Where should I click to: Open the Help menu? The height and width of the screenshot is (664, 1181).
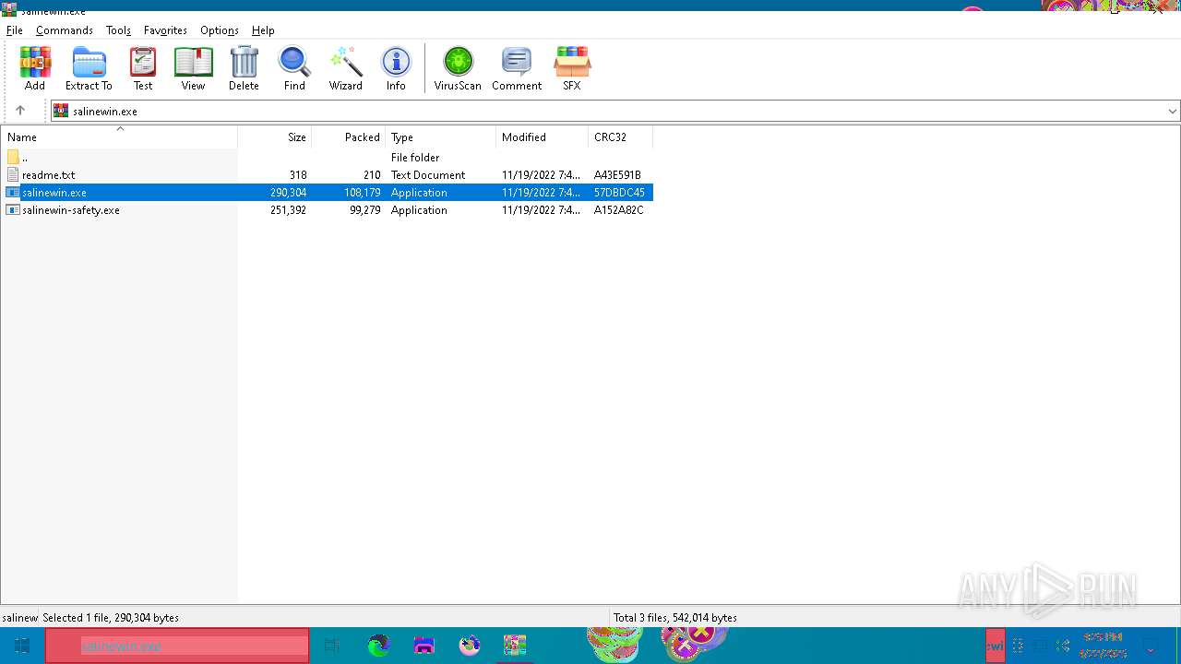point(263,30)
